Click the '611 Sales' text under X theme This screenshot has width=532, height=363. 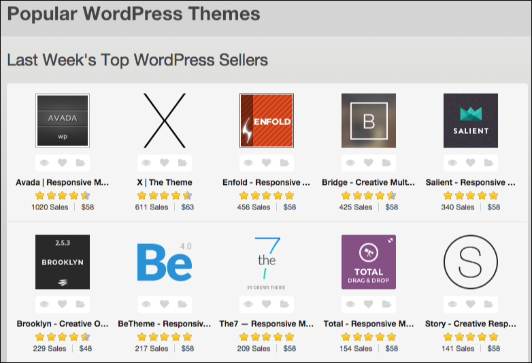[x=151, y=207]
